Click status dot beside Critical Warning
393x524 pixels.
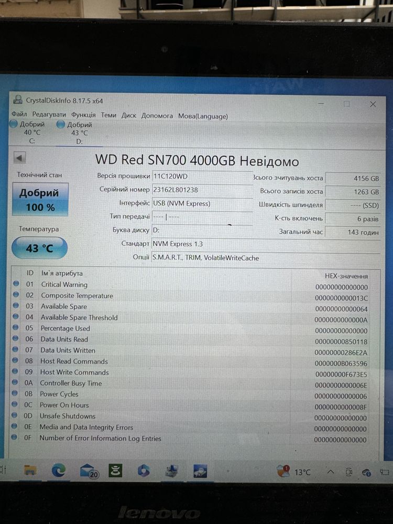pyautogui.click(x=16, y=283)
